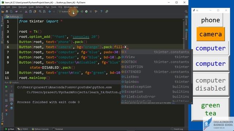Viewport: 234px width, 131px height.
Task: Click the trash clear-all icon in Run panel
Action: pyautogui.click(x=11, y=108)
